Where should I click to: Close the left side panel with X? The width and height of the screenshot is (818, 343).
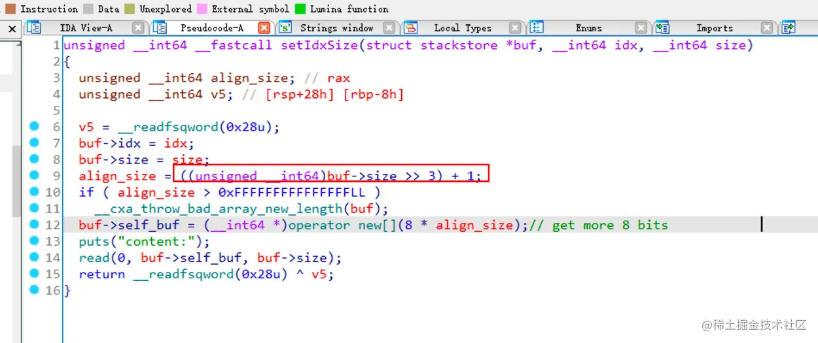pos(12,29)
